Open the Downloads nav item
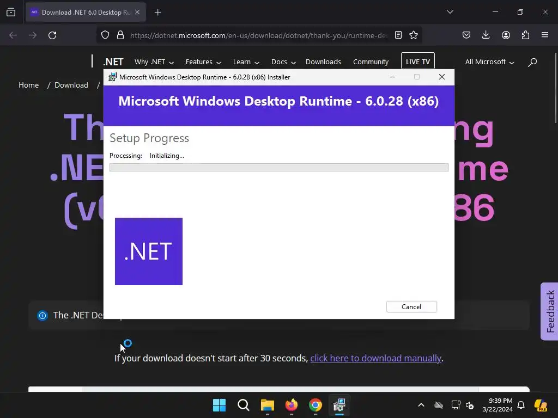 click(323, 62)
